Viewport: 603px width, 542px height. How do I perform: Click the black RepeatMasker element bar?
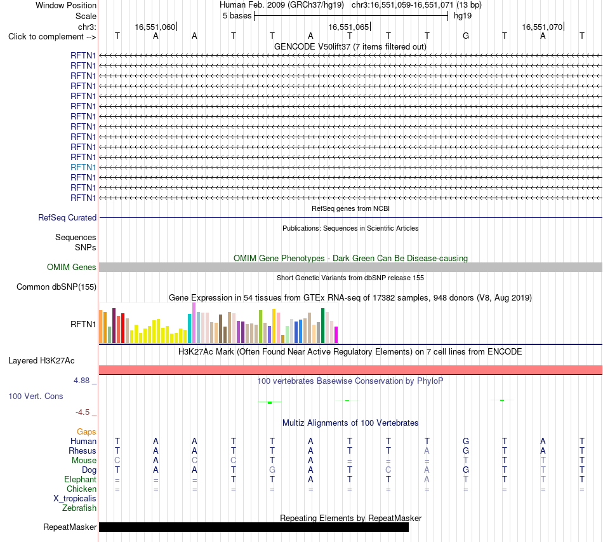[254, 527]
